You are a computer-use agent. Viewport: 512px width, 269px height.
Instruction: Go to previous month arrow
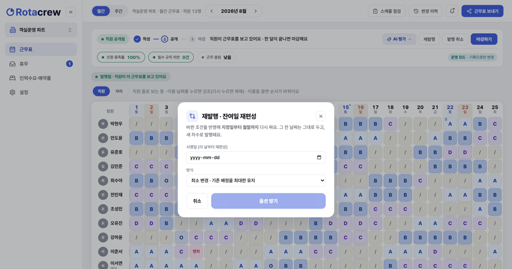[212, 11]
